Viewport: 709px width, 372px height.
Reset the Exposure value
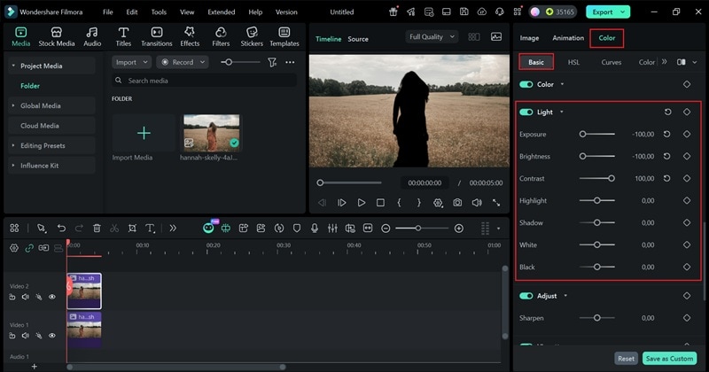click(x=666, y=135)
